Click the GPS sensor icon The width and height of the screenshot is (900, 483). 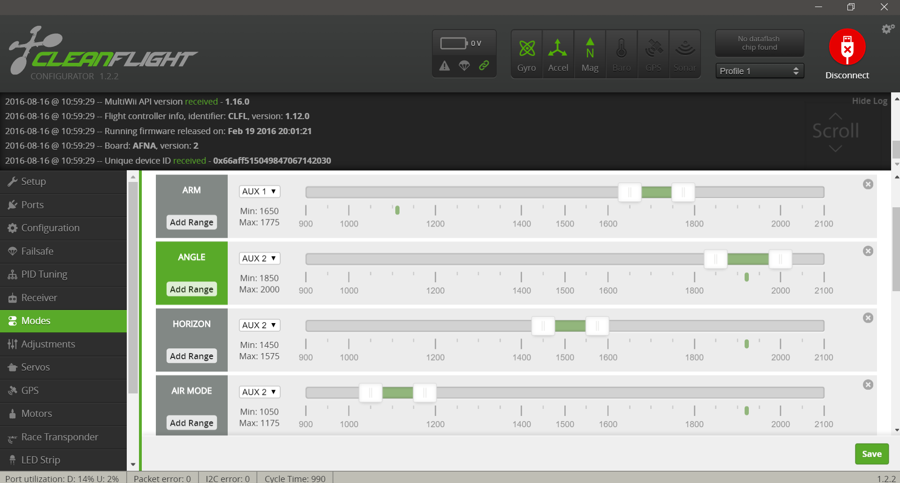pos(654,54)
